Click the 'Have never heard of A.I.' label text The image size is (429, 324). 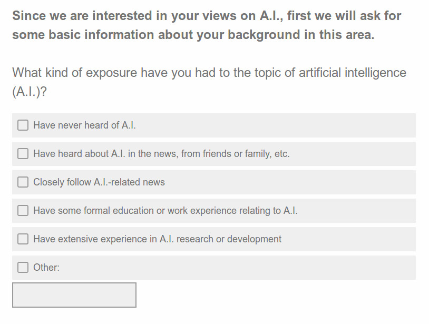click(x=84, y=125)
